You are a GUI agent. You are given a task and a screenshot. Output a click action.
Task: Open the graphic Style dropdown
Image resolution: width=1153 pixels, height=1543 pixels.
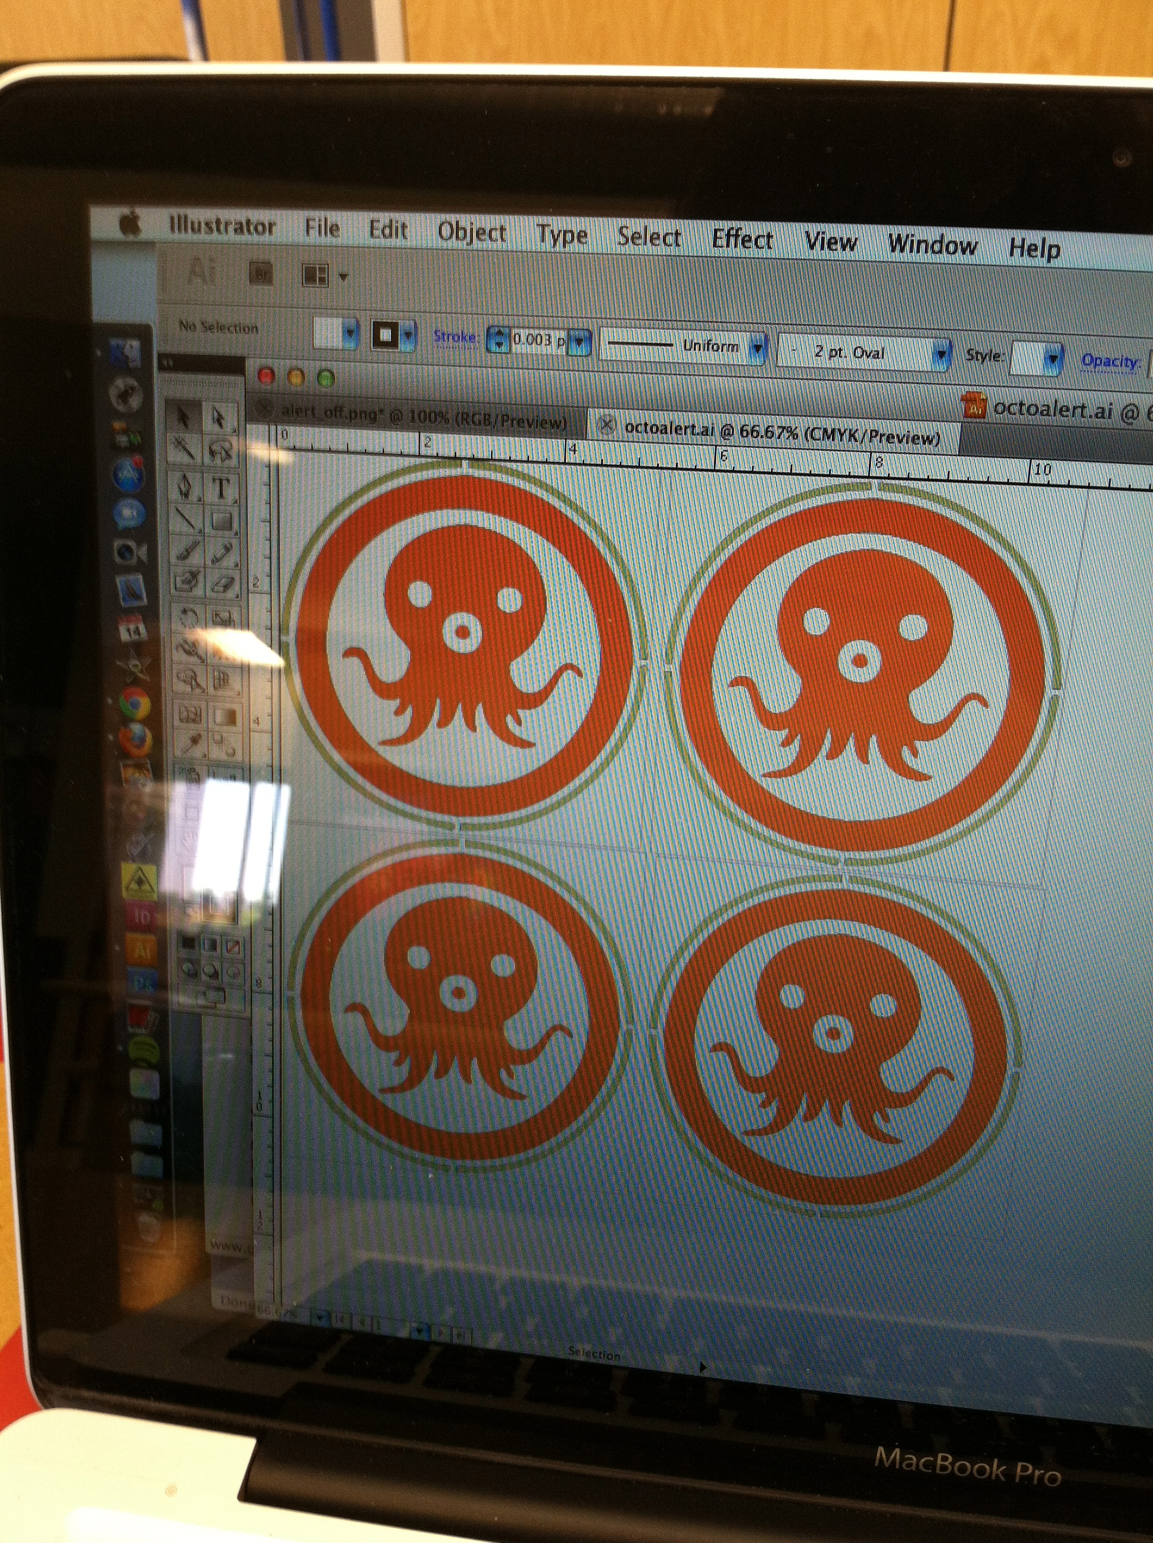(1053, 360)
